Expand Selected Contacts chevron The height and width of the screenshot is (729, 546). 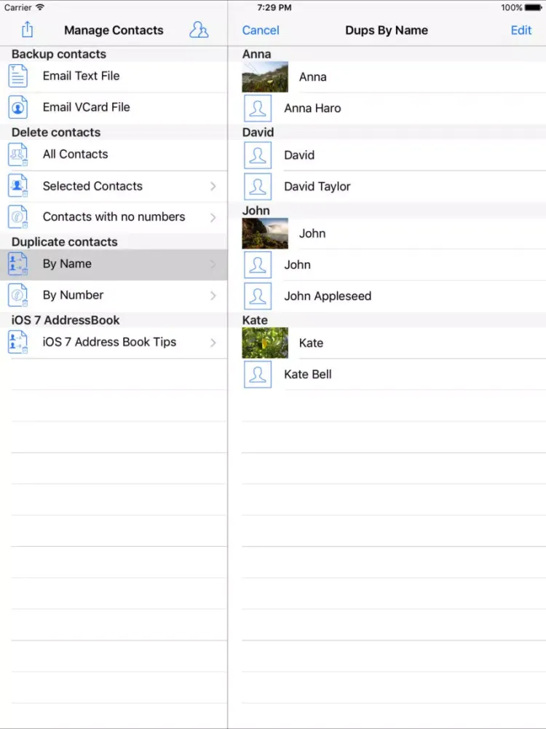(x=213, y=186)
